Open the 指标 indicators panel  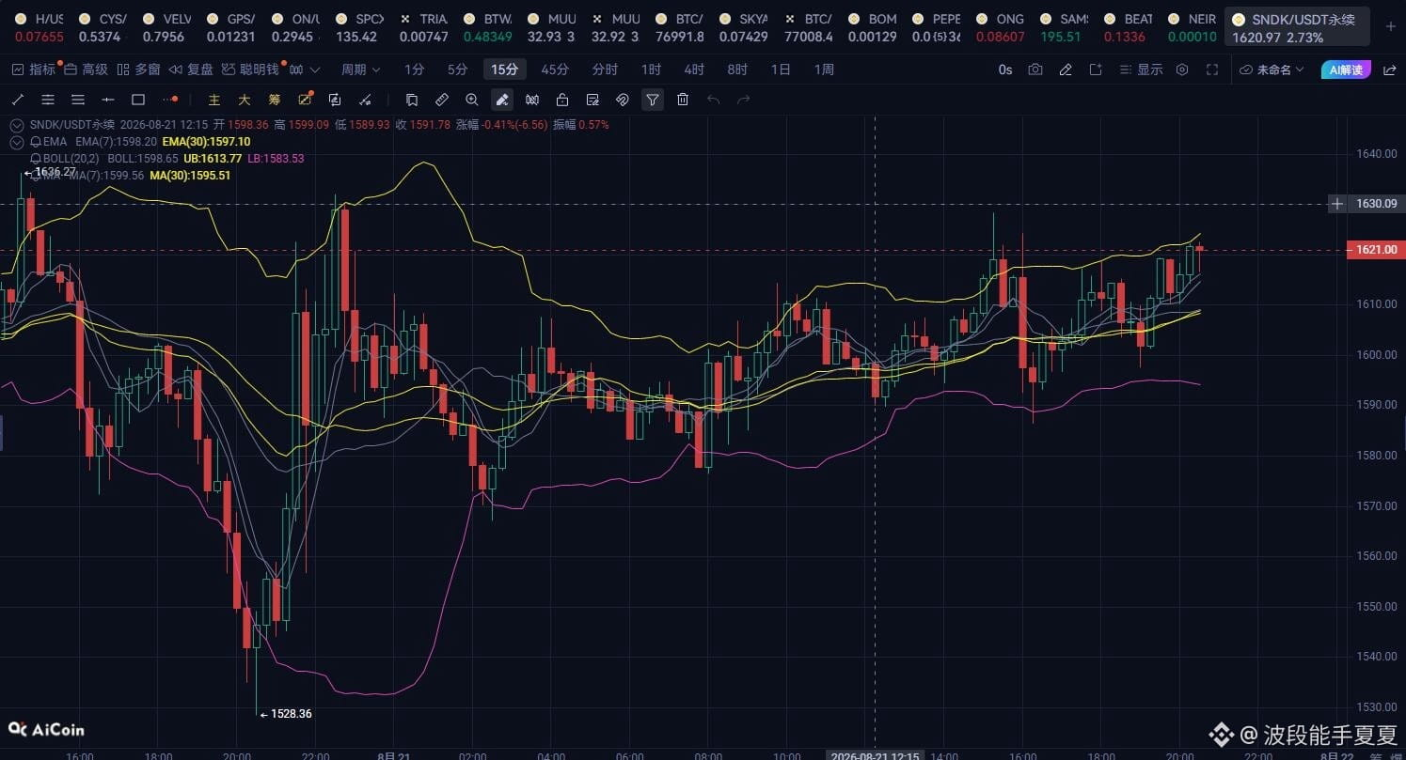(x=35, y=70)
